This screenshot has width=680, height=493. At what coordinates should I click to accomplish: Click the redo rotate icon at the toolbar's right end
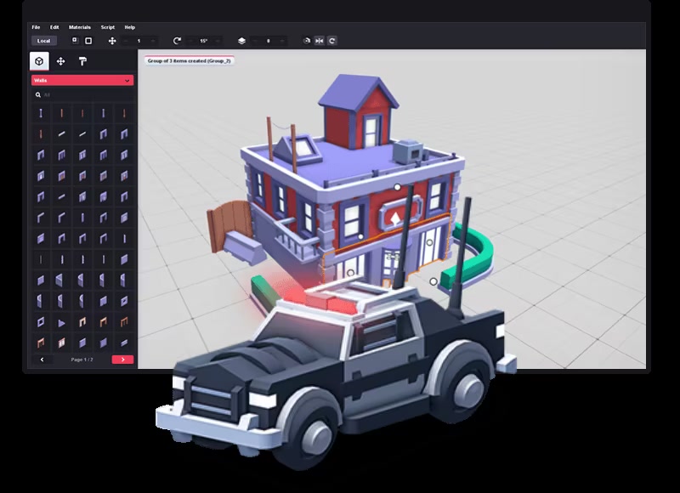[332, 41]
